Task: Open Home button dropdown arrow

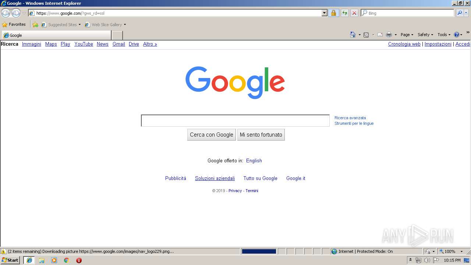Action: pos(360,35)
